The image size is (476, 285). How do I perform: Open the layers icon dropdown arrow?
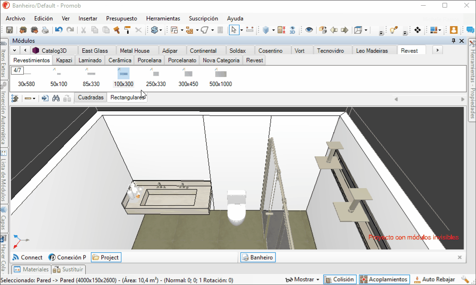(274, 30)
